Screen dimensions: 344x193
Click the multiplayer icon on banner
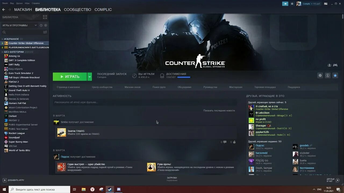pos(329,65)
